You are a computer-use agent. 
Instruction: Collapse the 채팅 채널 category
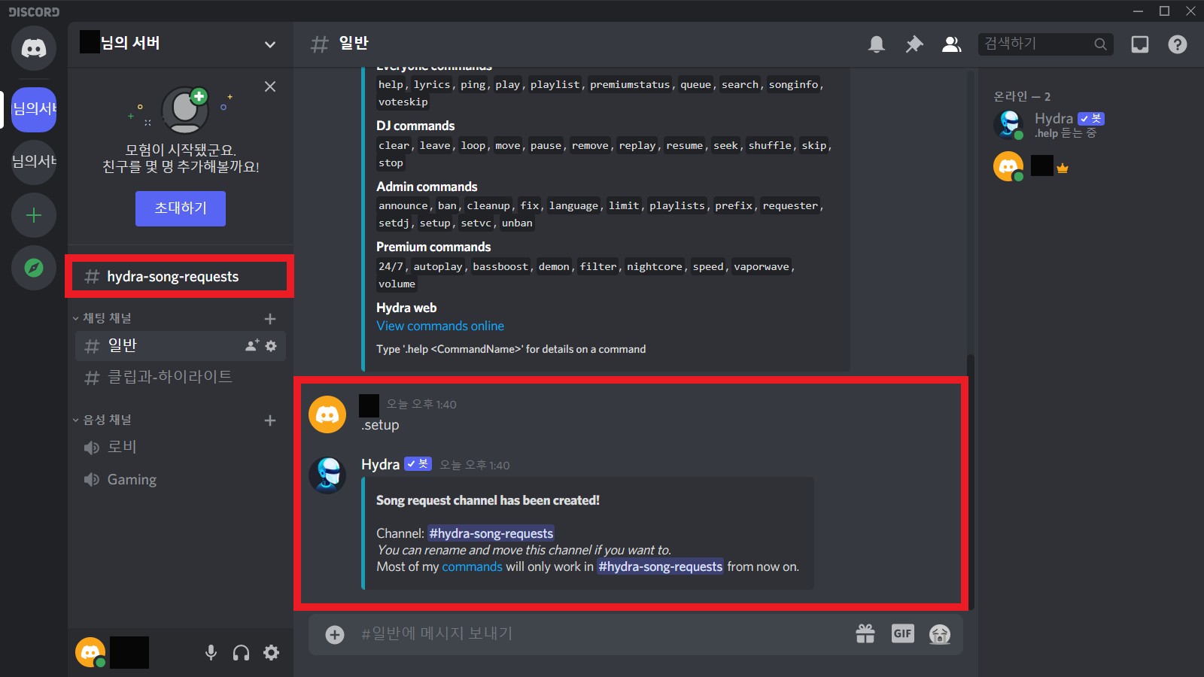(x=102, y=318)
